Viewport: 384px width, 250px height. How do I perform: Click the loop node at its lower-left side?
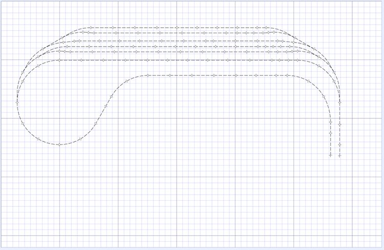tap(38, 138)
